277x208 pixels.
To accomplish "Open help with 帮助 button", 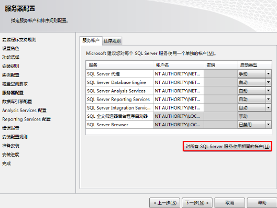I will coord(262,203).
